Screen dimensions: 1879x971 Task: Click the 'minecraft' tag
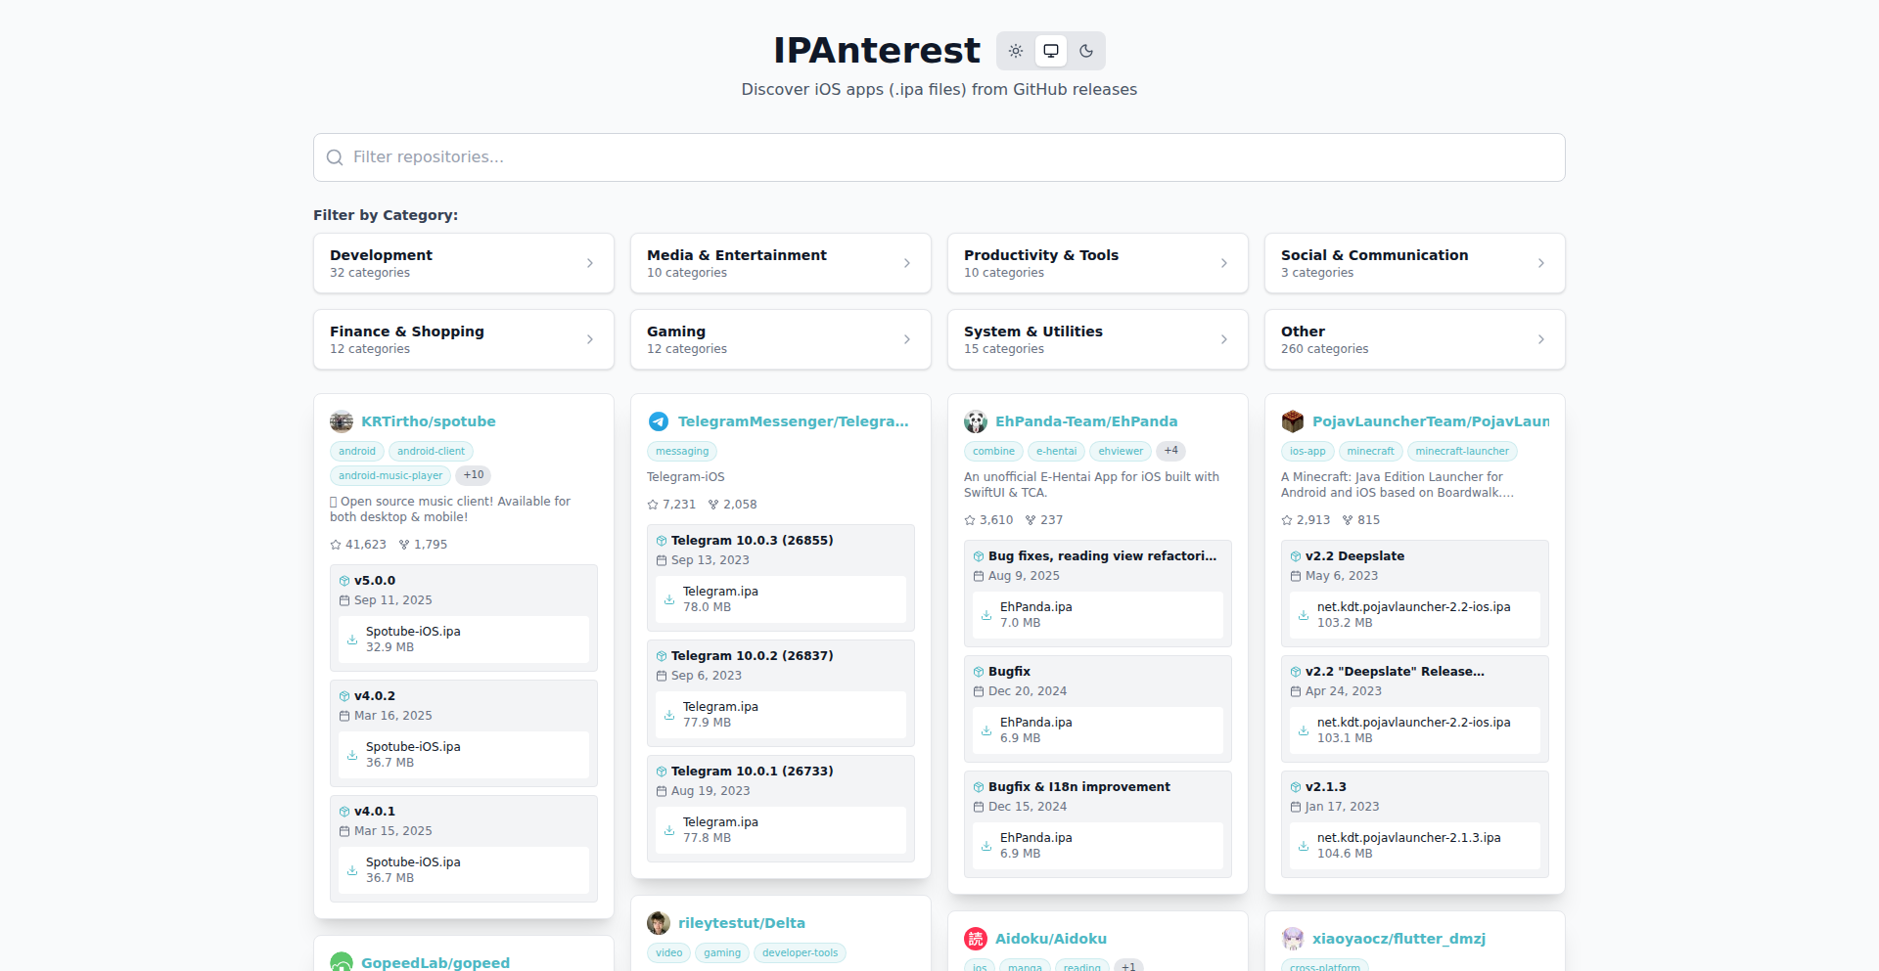[1370, 451]
